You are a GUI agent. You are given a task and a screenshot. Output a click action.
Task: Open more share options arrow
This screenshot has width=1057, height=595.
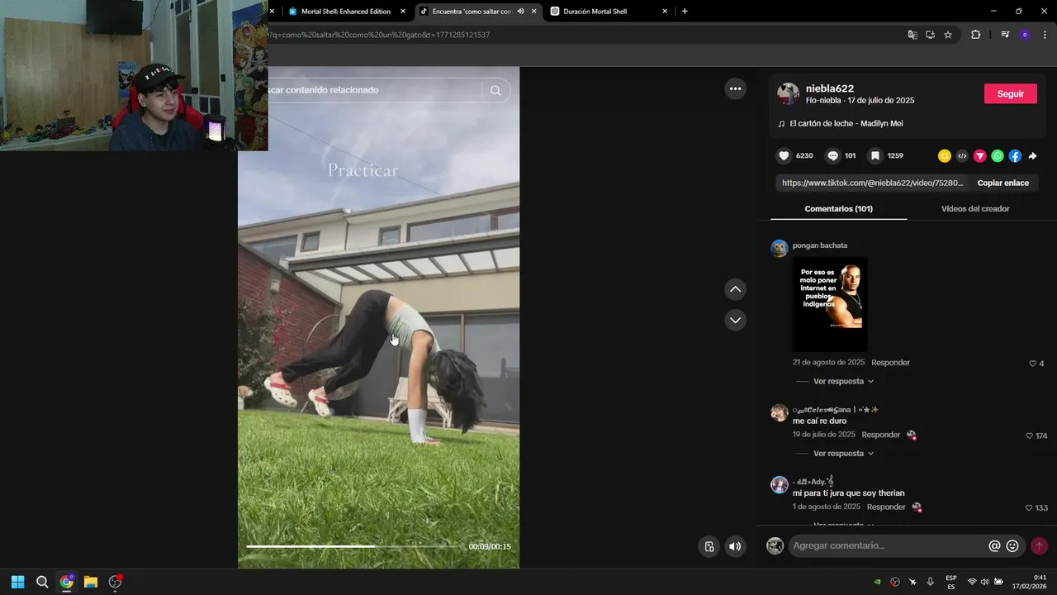tap(1032, 155)
